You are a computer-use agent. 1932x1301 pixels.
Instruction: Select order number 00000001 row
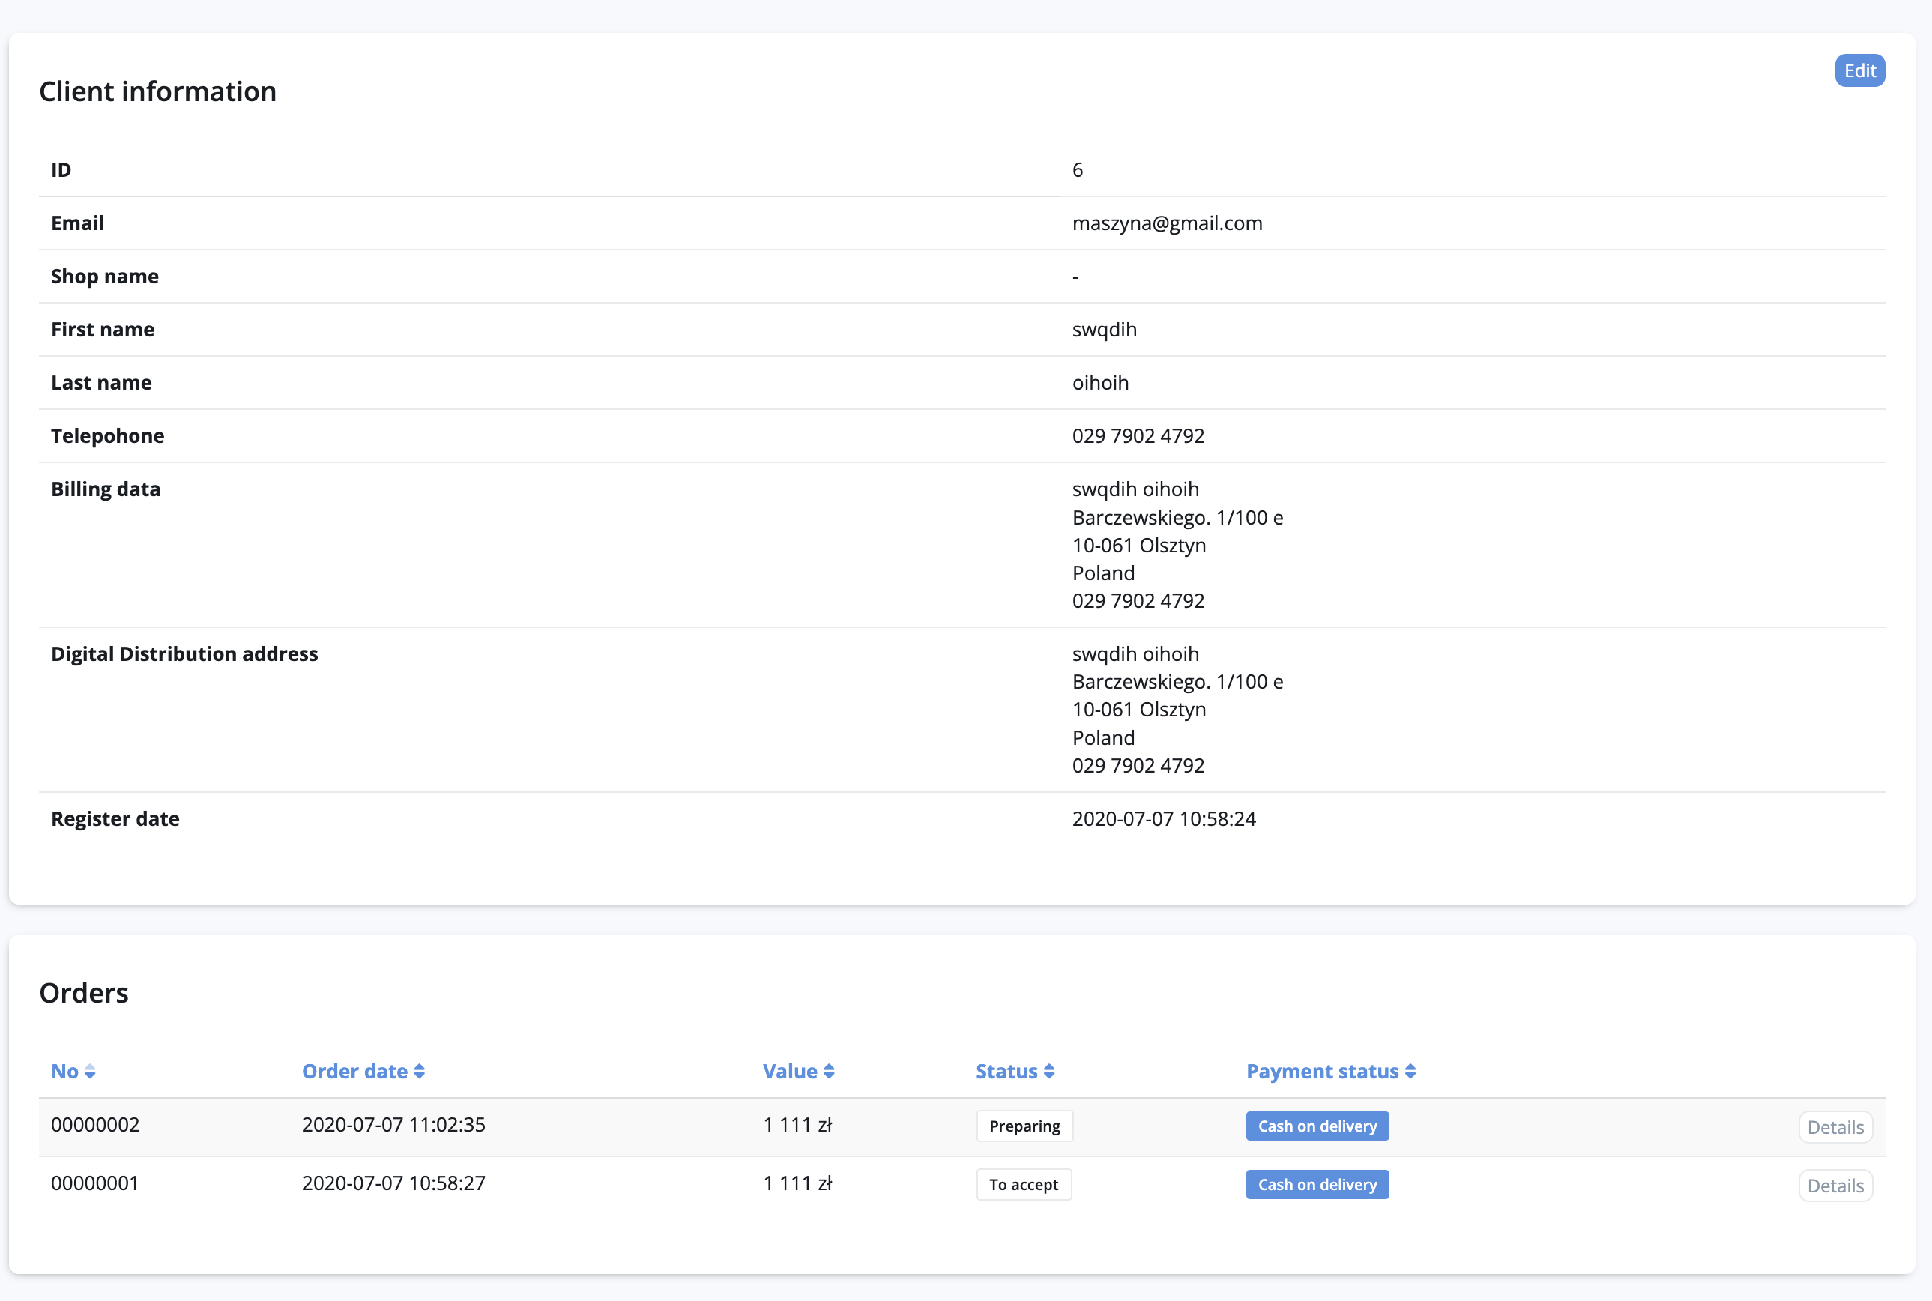click(x=95, y=1183)
